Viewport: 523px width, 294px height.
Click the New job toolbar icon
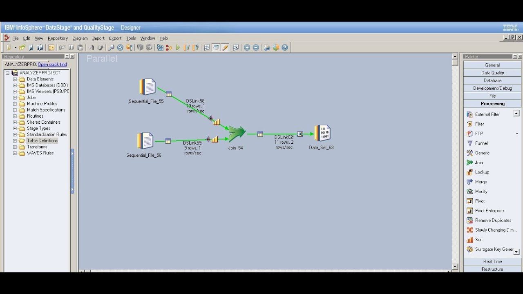pos(9,48)
